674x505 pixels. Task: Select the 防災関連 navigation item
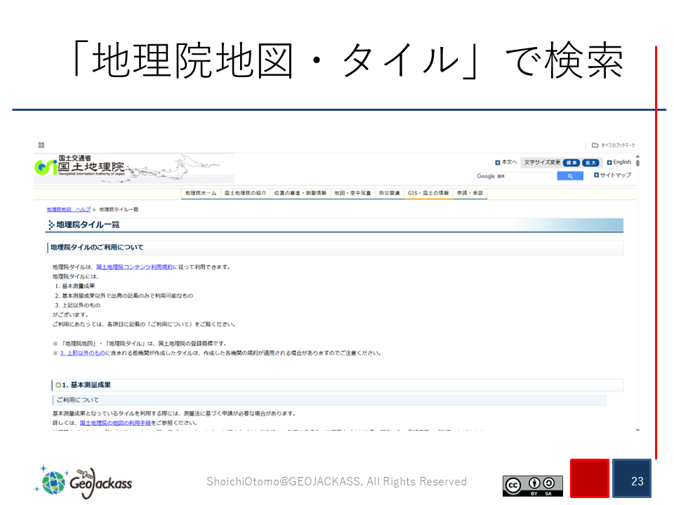click(x=389, y=193)
